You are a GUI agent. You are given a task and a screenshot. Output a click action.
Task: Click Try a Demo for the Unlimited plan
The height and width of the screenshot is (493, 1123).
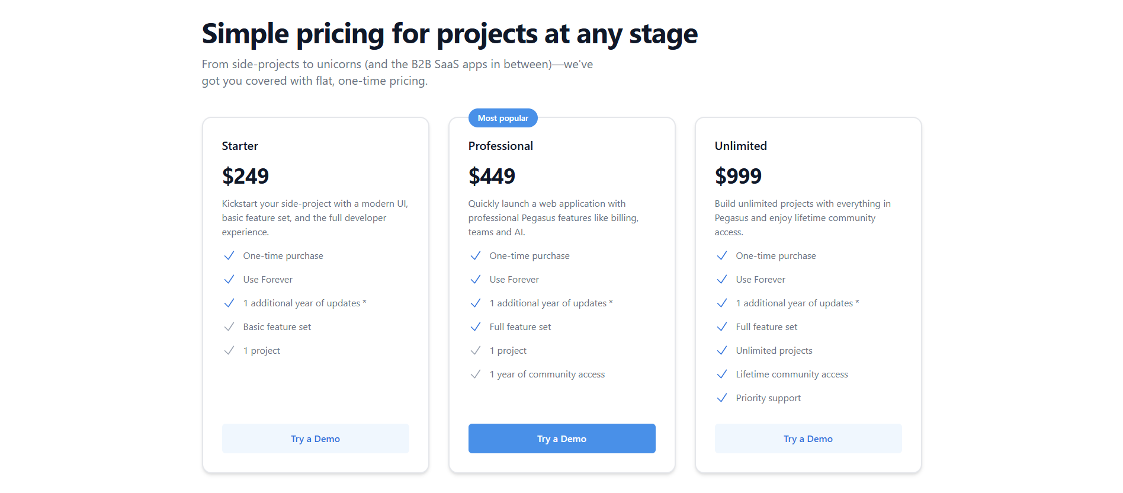[808, 438]
